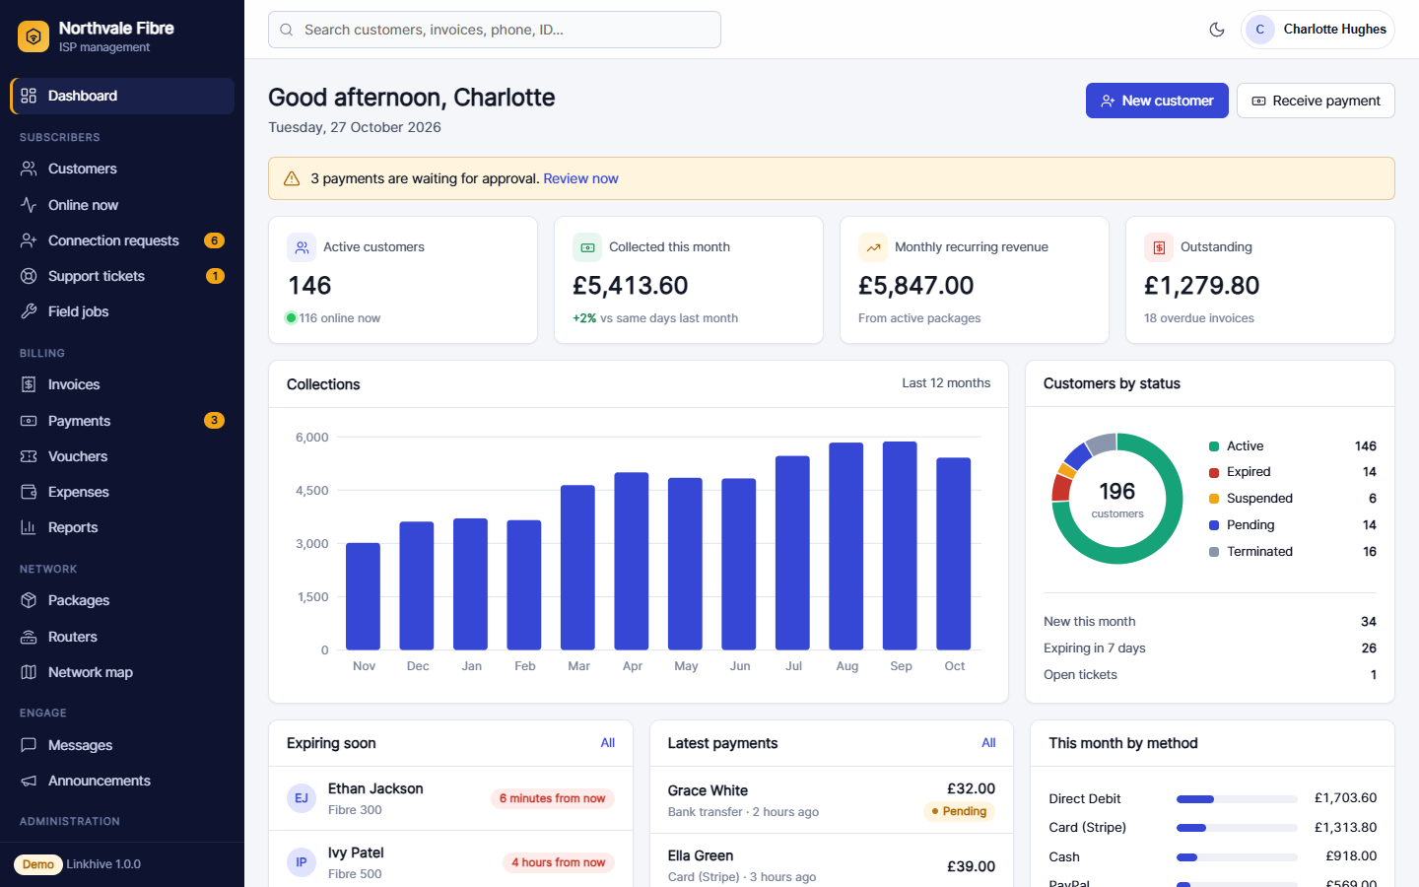Click the Direct Debit progress bar

[1237, 799]
